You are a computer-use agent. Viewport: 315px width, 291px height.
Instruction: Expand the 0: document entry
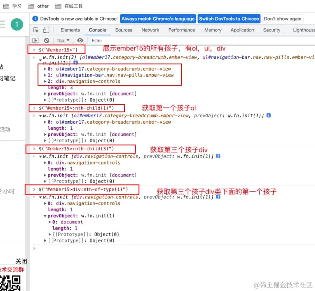(50, 222)
